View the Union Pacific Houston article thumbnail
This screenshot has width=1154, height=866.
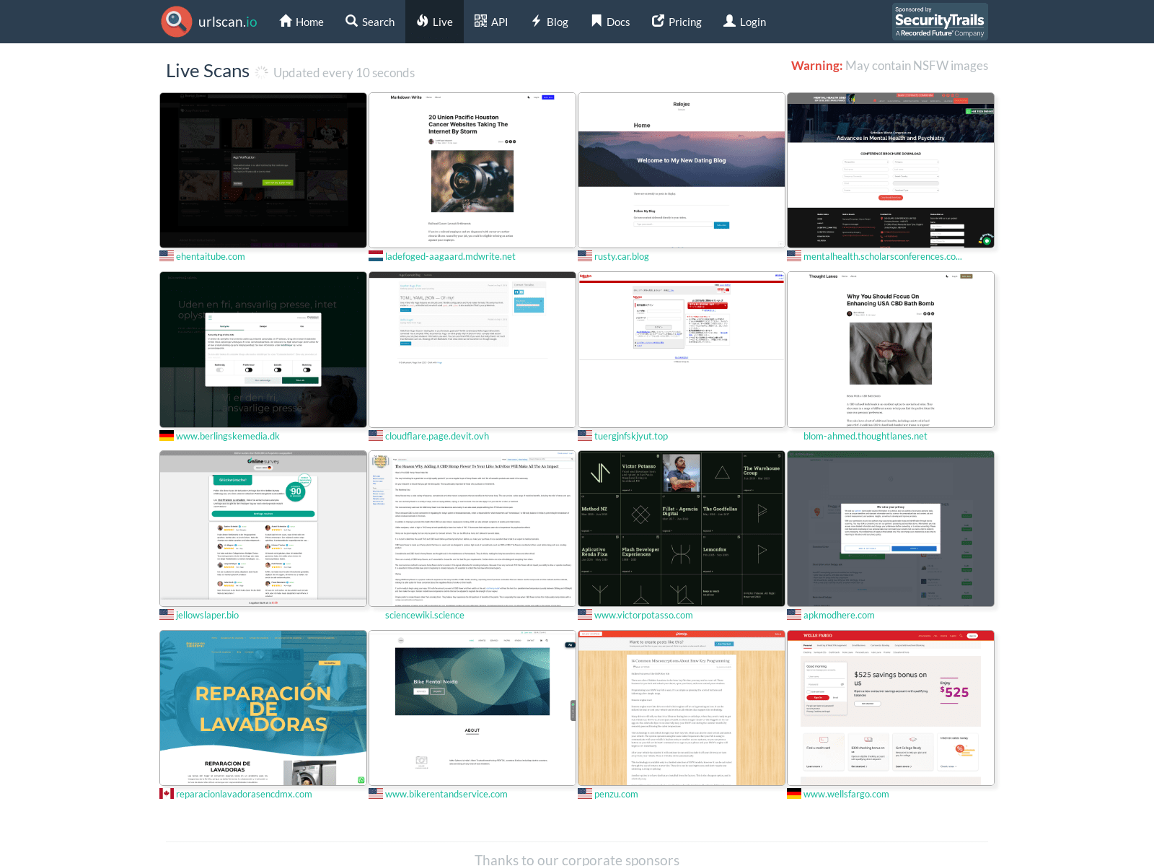click(x=472, y=170)
